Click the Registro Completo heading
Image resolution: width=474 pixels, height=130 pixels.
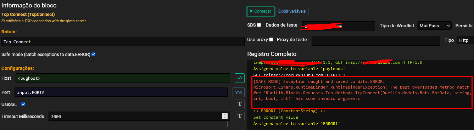pyautogui.click(x=272, y=54)
